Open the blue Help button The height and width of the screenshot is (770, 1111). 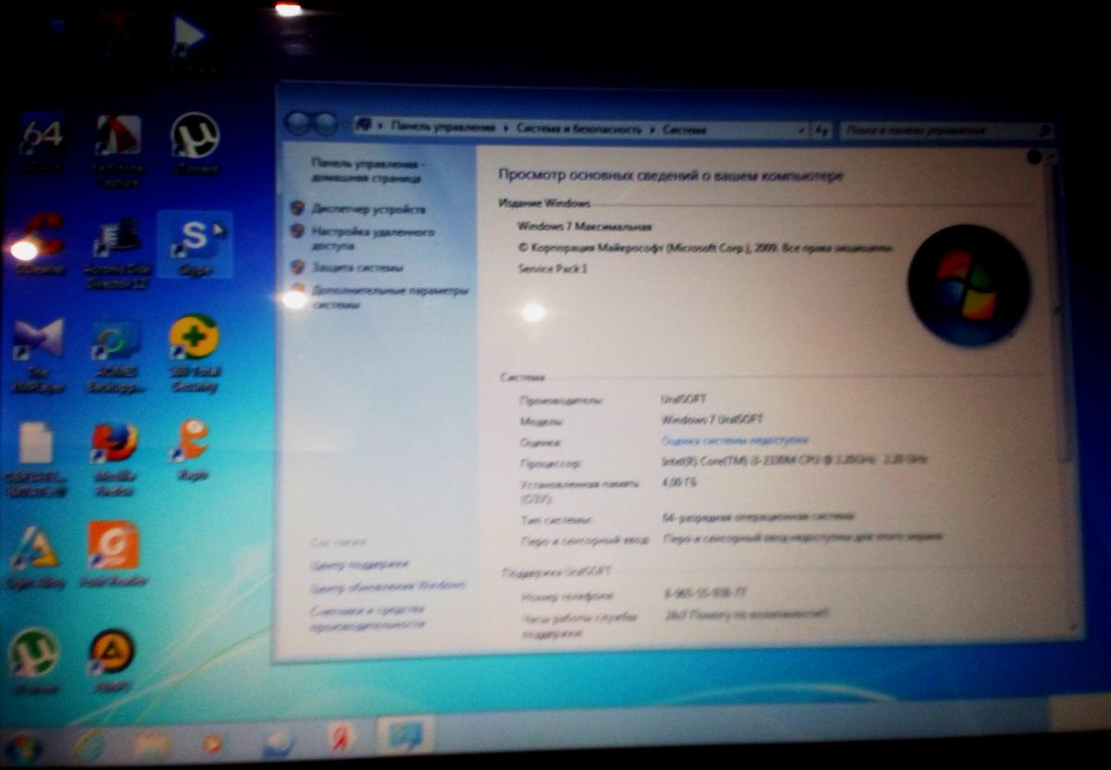pyautogui.click(x=1035, y=158)
